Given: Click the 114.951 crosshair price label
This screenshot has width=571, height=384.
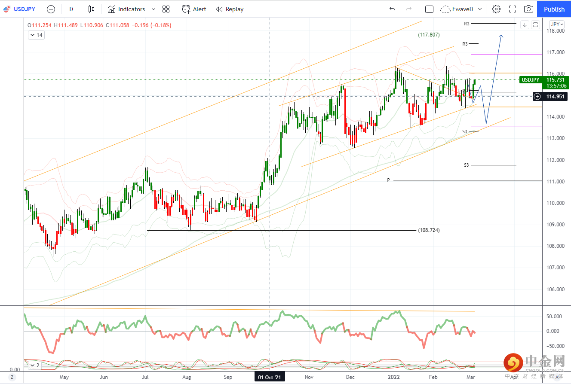Looking at the screenshot, I should pyautogui.click(x=555, y=97).
